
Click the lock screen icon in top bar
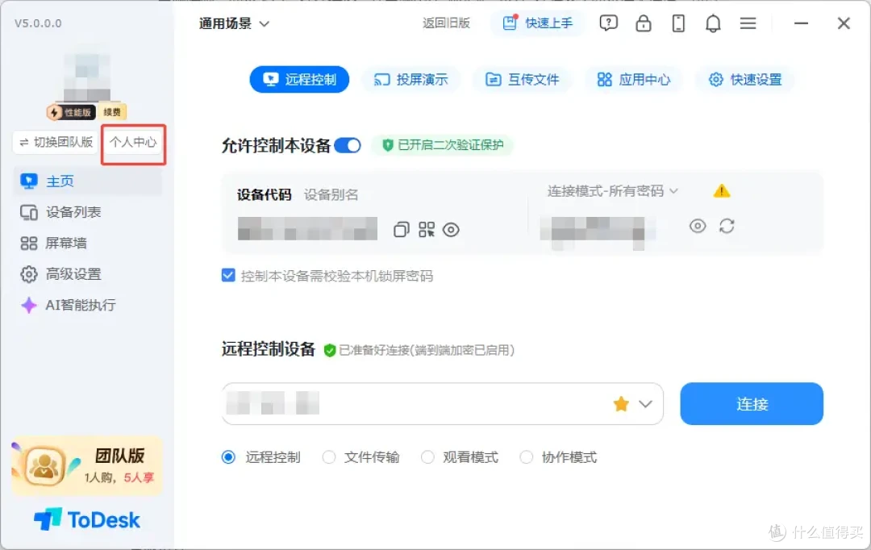pos(644,23)
